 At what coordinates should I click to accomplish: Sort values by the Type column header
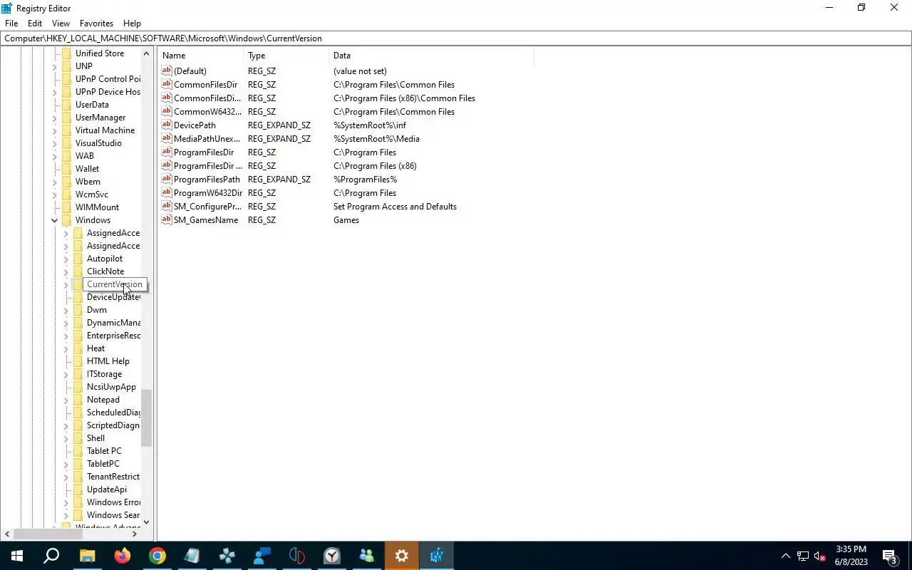[286, 56]
